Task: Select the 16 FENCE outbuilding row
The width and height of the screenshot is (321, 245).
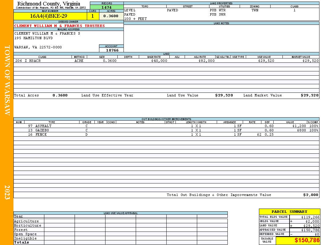Action: [166, 134]
